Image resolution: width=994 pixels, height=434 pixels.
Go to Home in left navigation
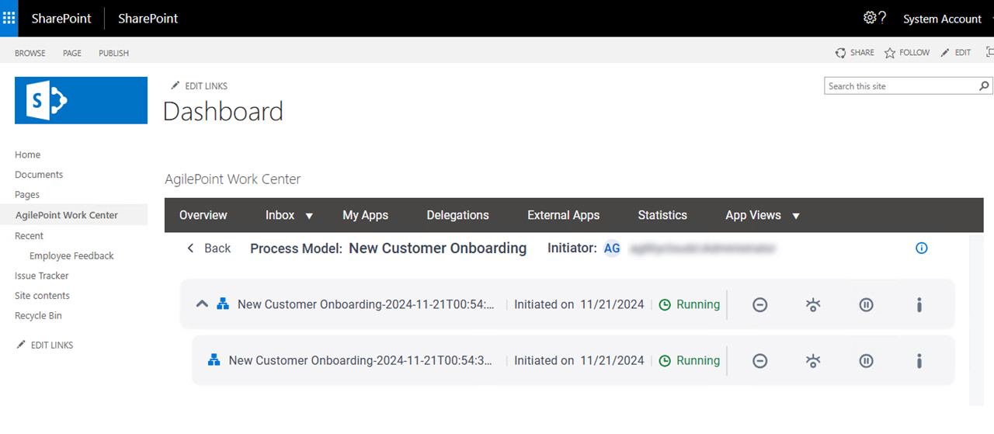coord(28,155)
